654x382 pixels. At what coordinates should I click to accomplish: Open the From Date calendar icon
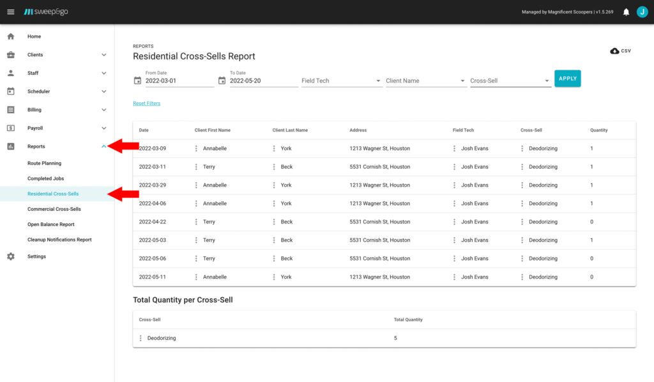(137, 81)
